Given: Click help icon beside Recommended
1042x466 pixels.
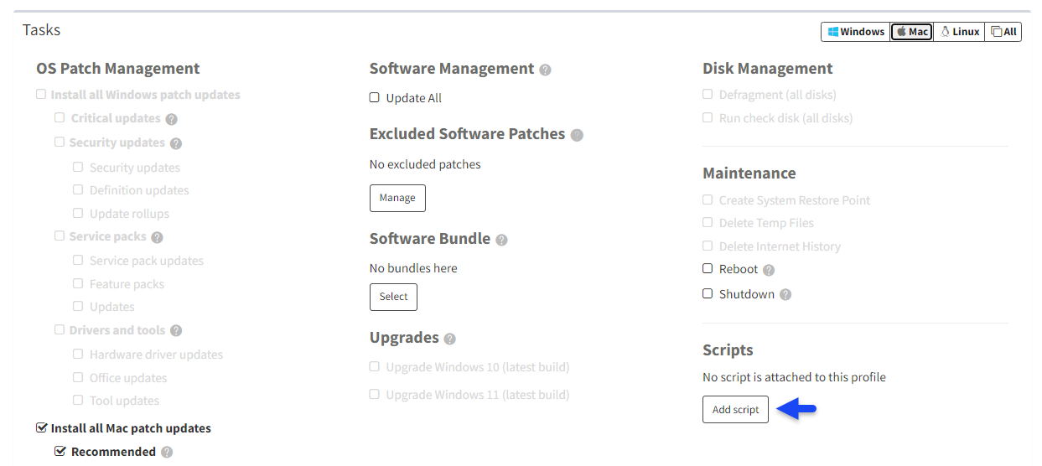Looking at the screenshot, I should point(167,453).
